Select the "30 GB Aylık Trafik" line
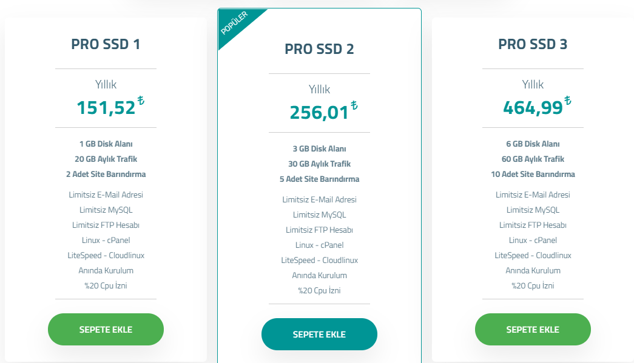 point(319,164)
